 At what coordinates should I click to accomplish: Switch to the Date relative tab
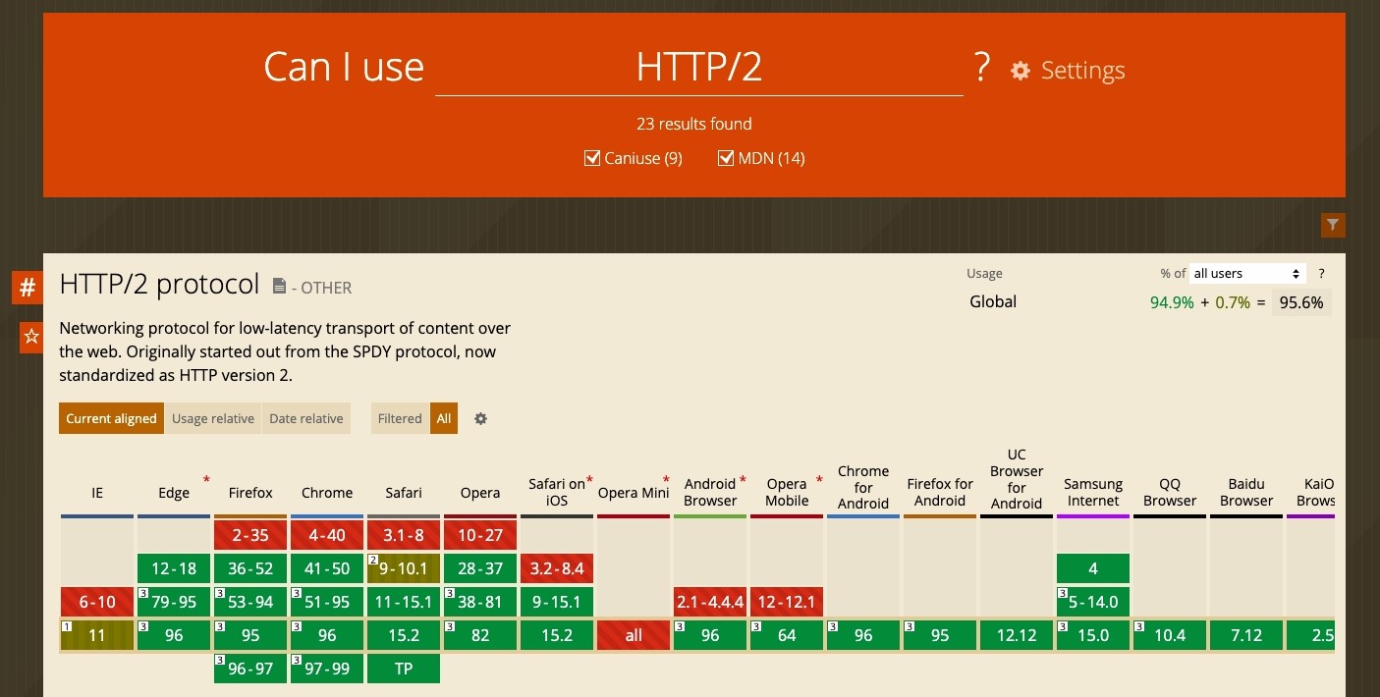point(306,418)
